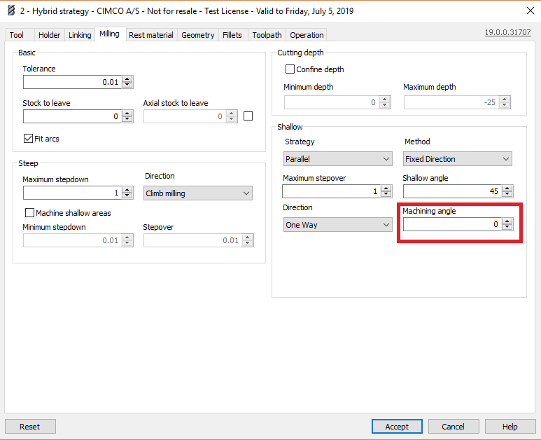Open the Shallow Strategy Parallel dropdown
This screenshot has height=440, width=541.
point(338,159)
